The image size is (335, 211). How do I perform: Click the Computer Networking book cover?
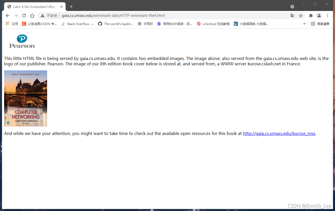click(x=26, y=98)
